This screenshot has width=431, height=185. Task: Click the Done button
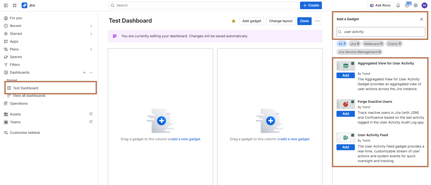point(304,21)
